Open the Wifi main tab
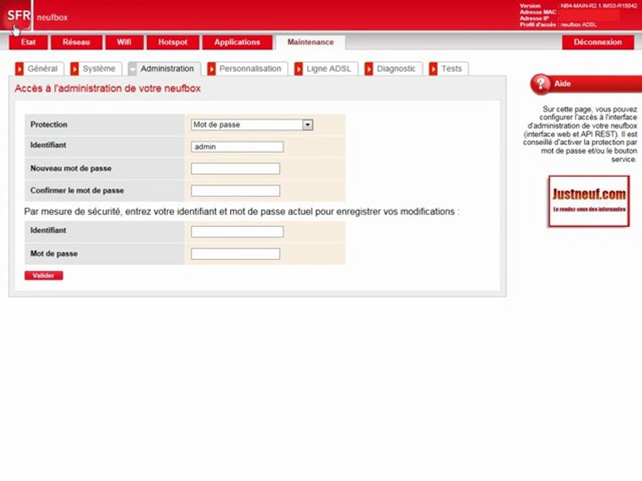The image size is (642, 481). [124, 42]
